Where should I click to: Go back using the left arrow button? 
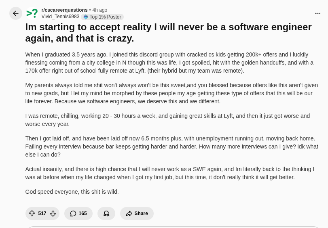tap(16, 13)
